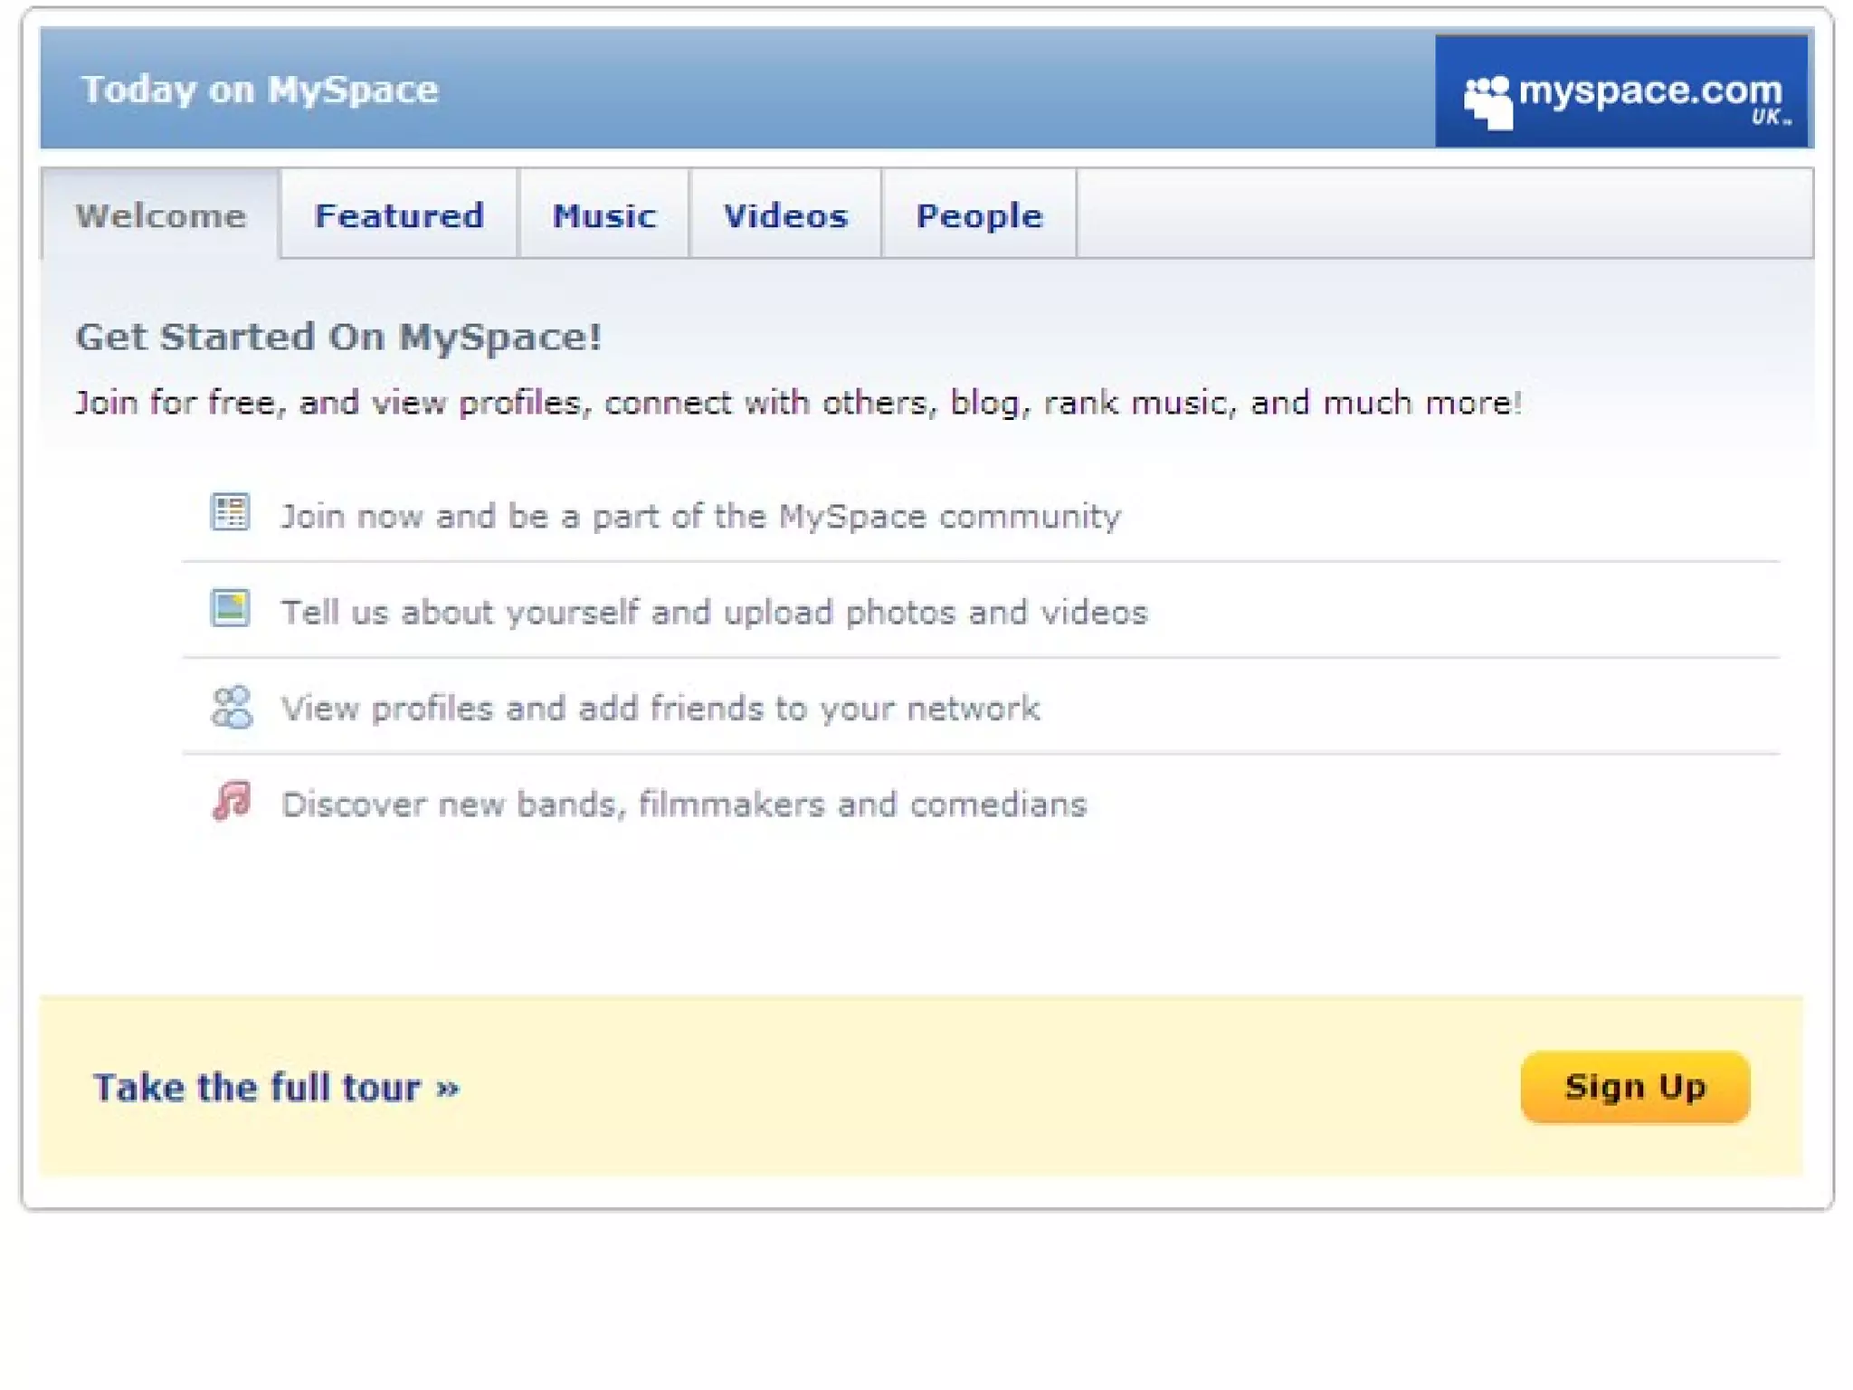Image resolution: width=1853 pixels, height=1390 pixels.
Task: Open the Welcome tab
Action: (x=160, y=215)
